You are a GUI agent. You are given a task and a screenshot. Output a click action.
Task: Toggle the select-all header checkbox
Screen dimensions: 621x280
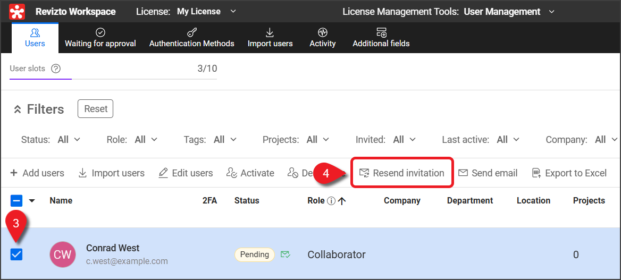pos(16,201)
